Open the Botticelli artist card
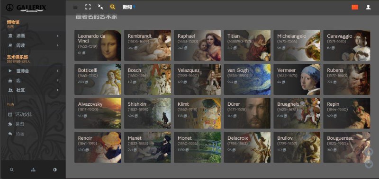The height and width of the screenshot is (179, 379). pos(98,79)
